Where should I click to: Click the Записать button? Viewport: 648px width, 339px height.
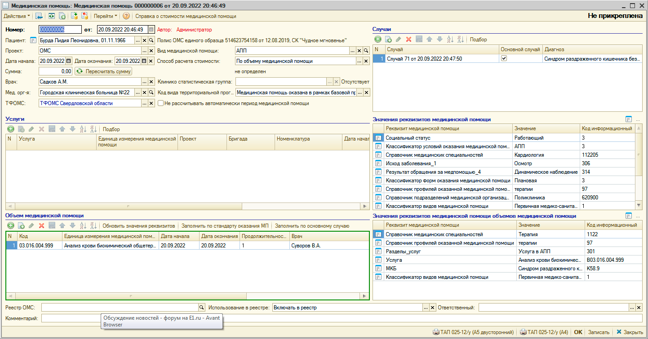click(x=599, y=332)
